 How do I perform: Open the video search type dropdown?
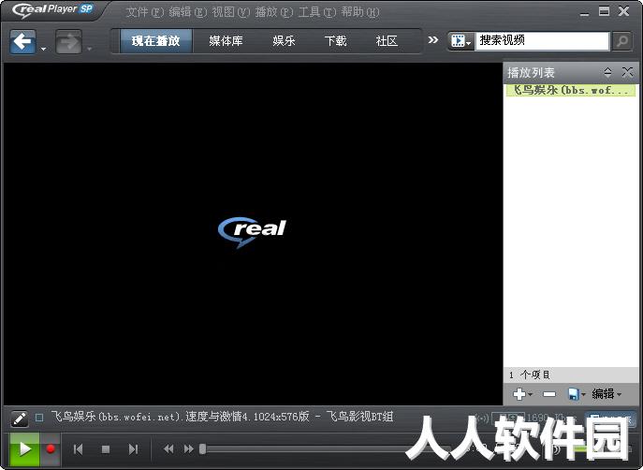point(461,41)
